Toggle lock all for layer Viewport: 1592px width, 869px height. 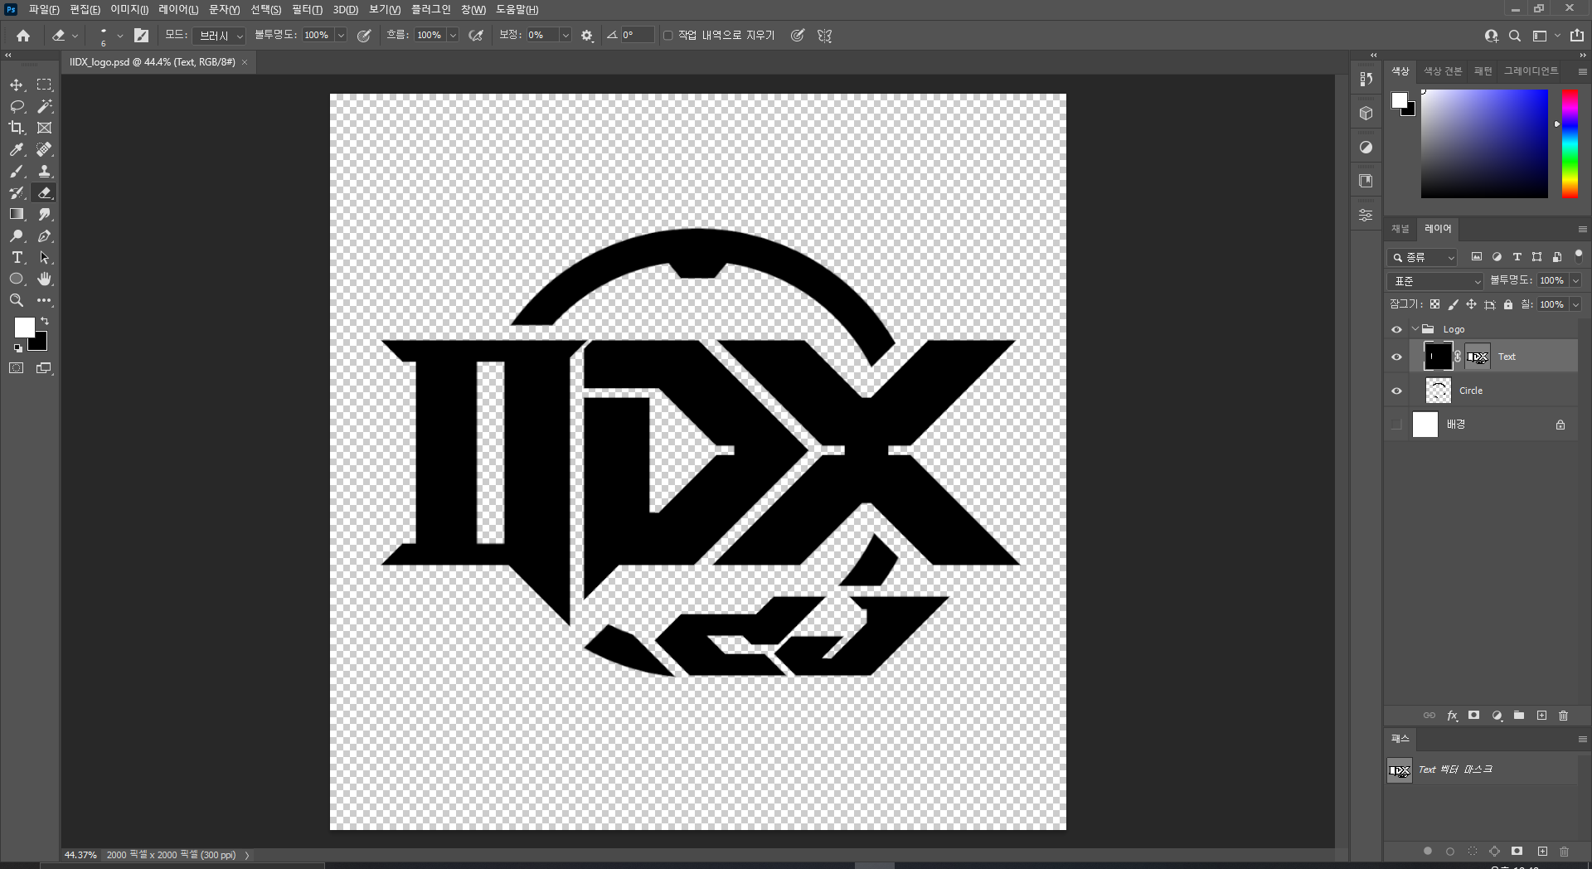(1508, 304)
